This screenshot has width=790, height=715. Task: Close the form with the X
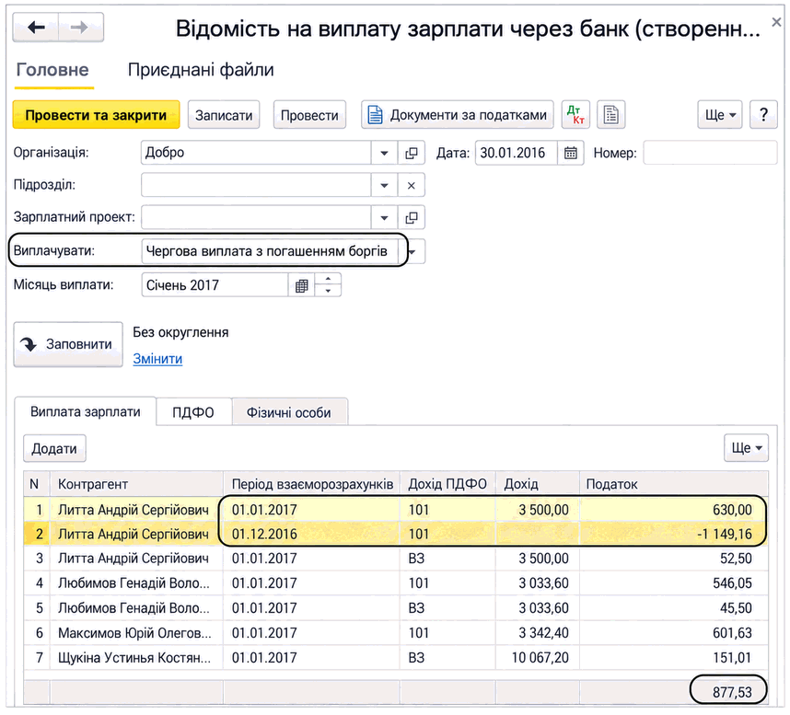coord(776,22)
